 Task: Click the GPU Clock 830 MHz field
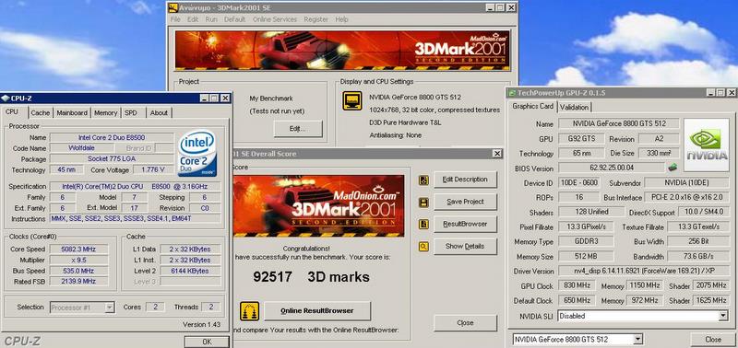(577, 285)
